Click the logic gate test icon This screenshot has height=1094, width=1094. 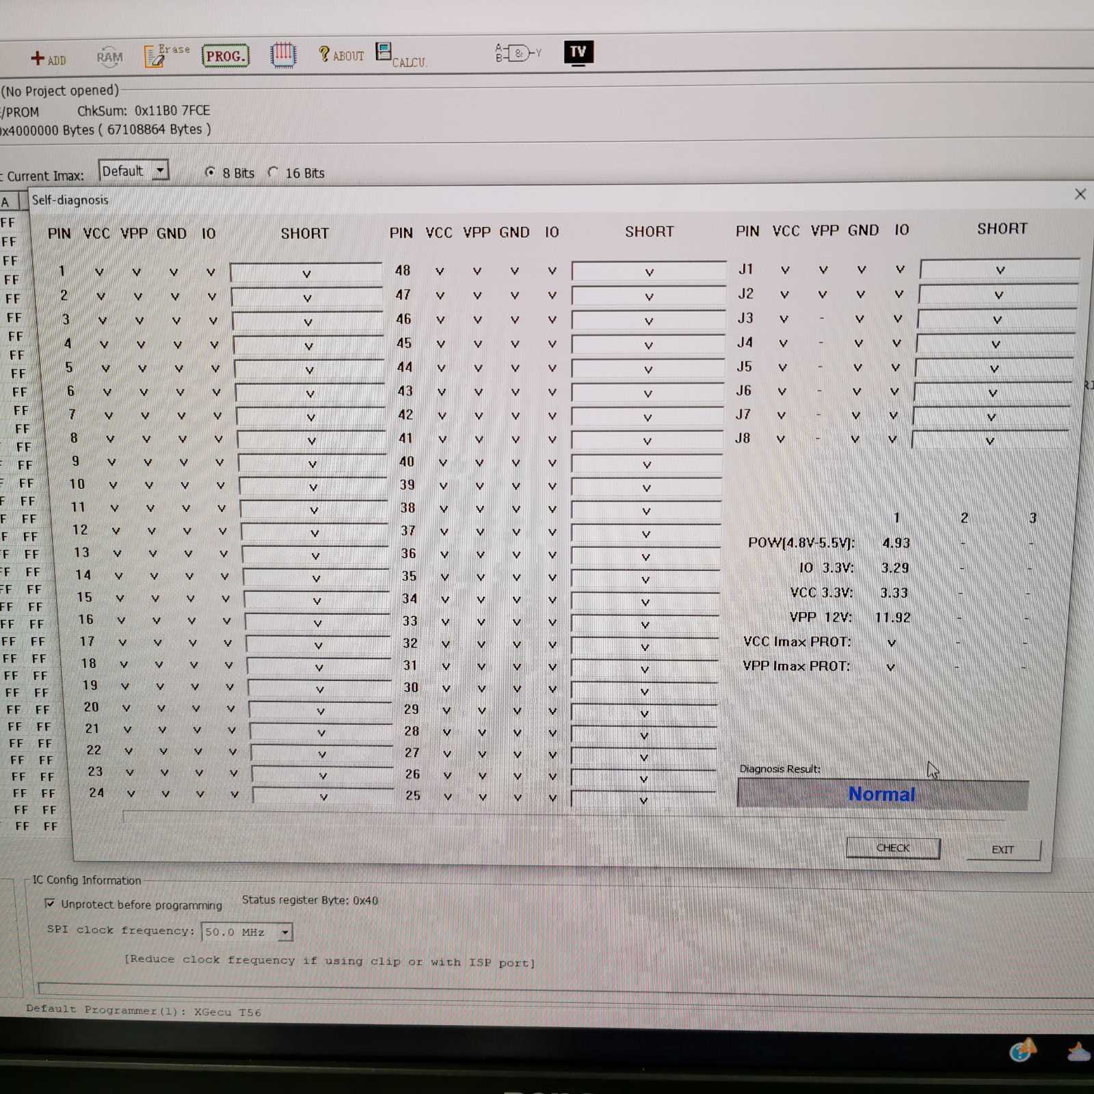(x=518, y=53)
